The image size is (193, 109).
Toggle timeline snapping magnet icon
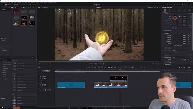109,67
